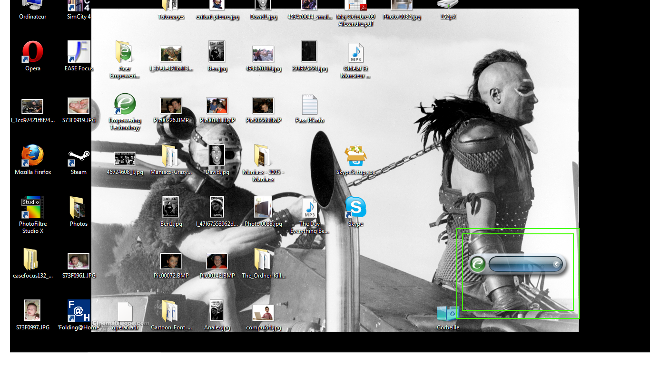Select The Day Everything Be... MP3 file
This screenshot has height=365, width=650.
(309, 208)
